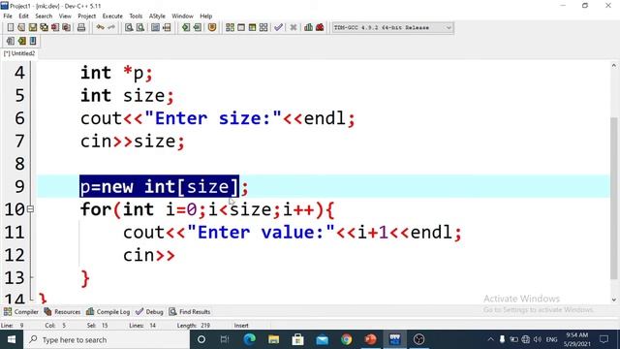Redo the last undone edit
The height and width of the screenshot is (349, 620).
pyautogui.click(x=111, y=27)
